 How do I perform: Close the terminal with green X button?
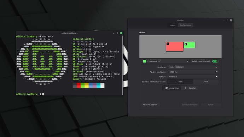[121, 33]
